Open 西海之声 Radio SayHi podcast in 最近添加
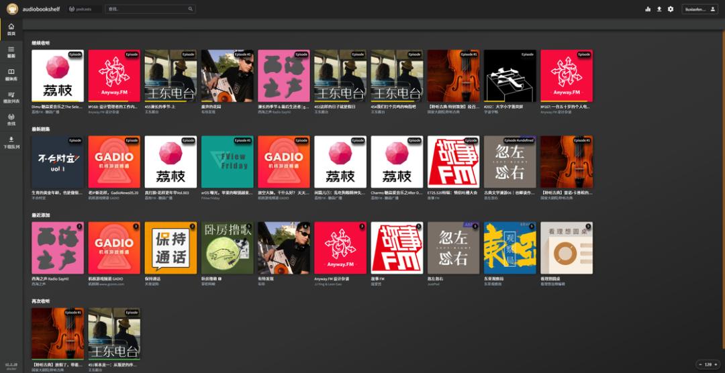725x373 pixels. tap(58, 248)
